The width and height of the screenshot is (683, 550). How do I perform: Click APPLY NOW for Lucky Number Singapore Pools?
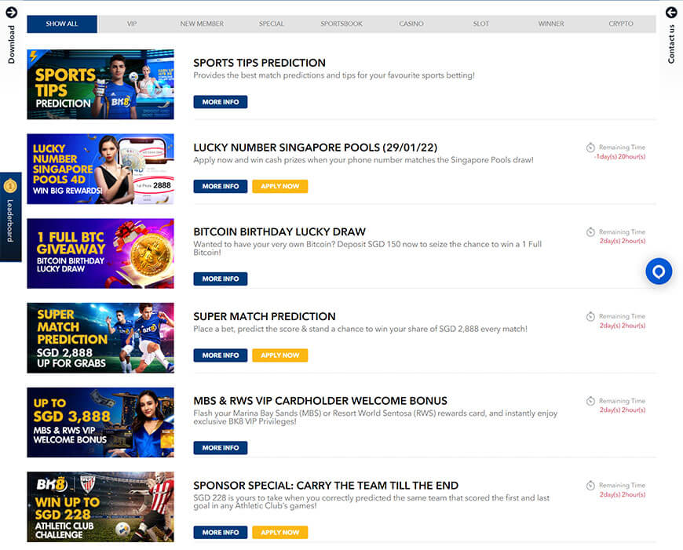280,187
